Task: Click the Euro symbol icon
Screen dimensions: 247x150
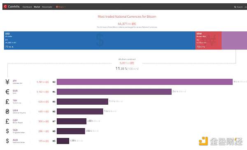Action: [7, 91]
